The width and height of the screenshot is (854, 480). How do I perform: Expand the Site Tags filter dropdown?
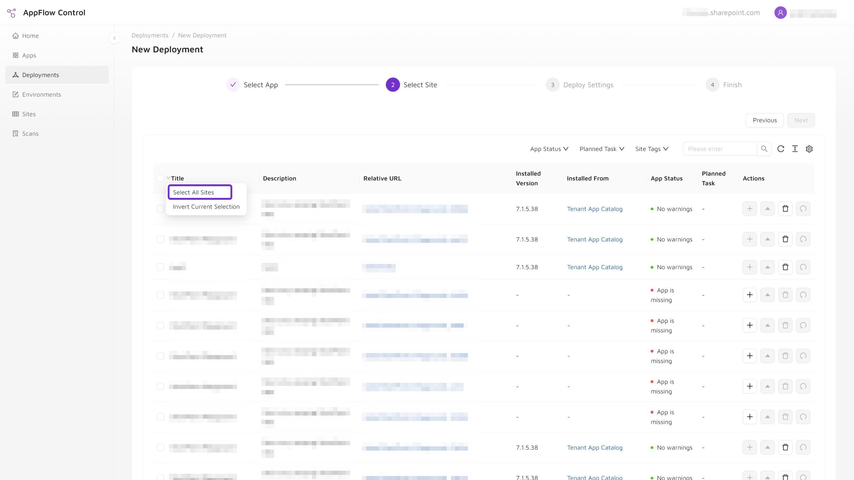[x=651, y=149]
